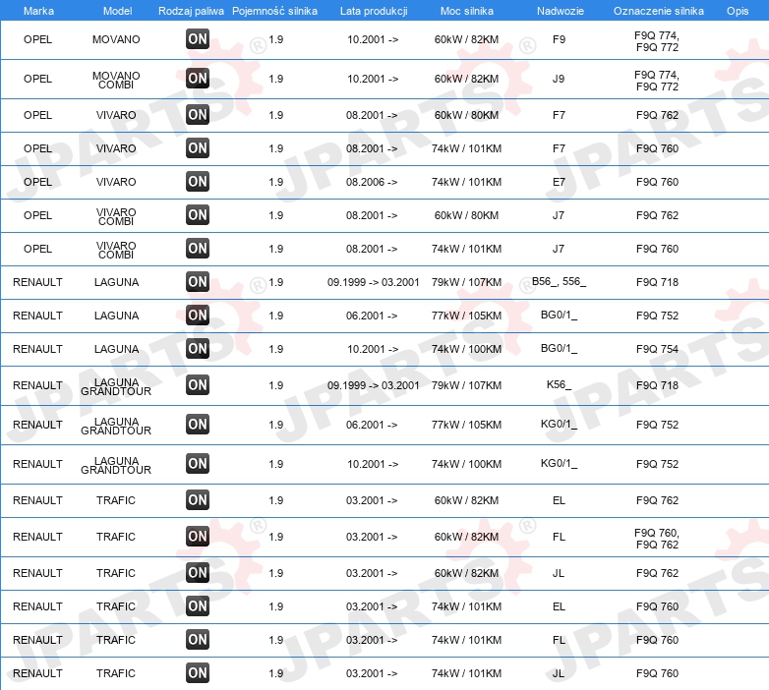Click the ON icon in the Trafic JL 60kW row
This screenshot has width=769, height=690.
click(198, 572)
